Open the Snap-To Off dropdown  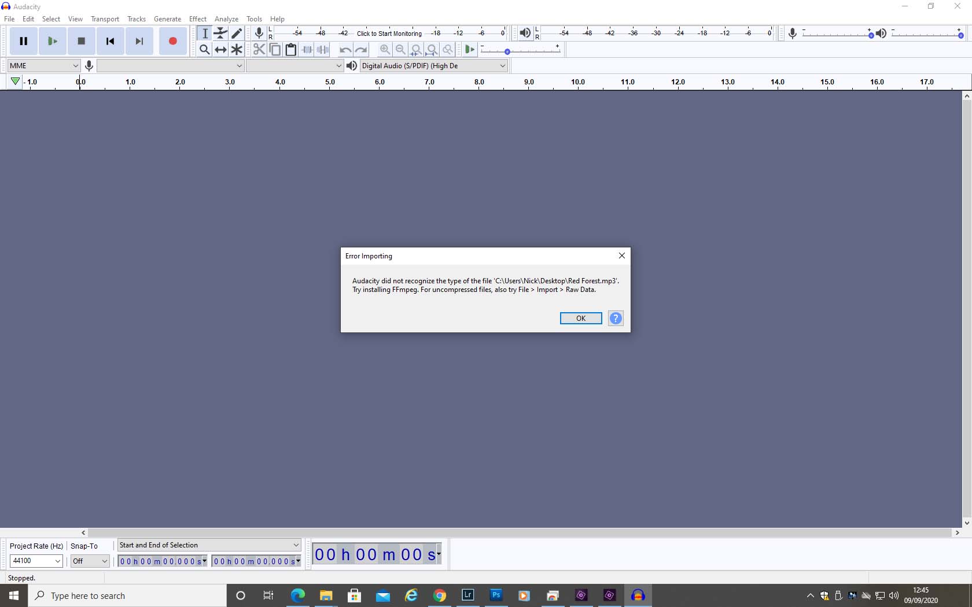[90, 561]
